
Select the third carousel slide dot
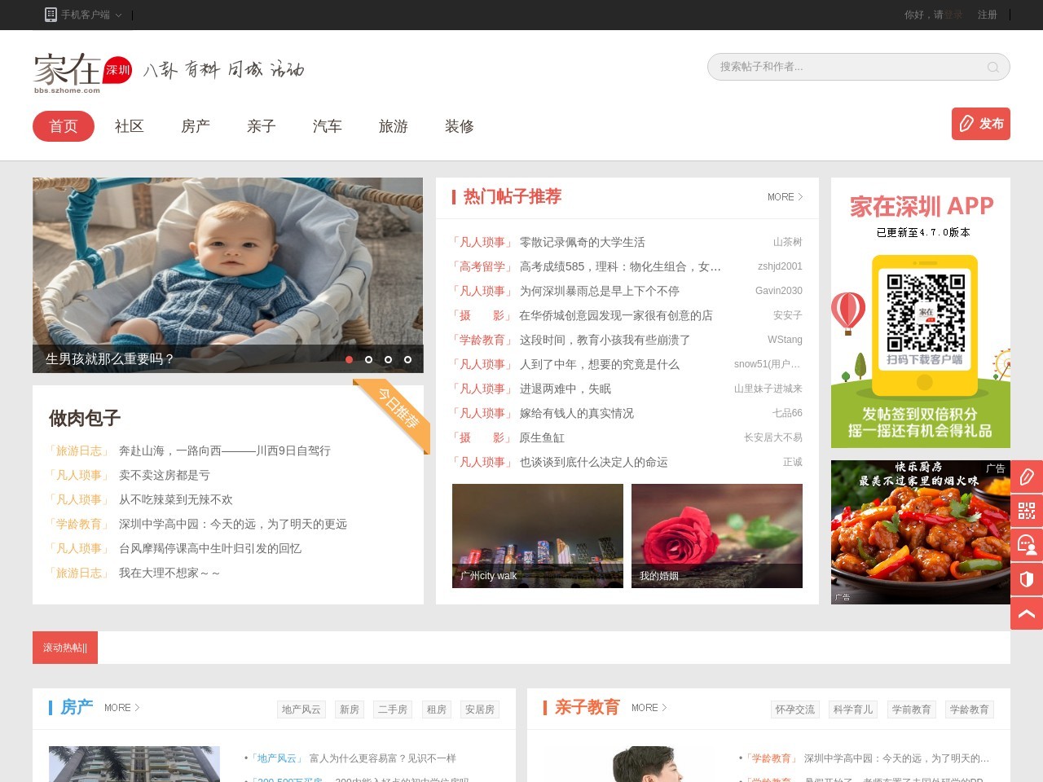tap(389, 359)
